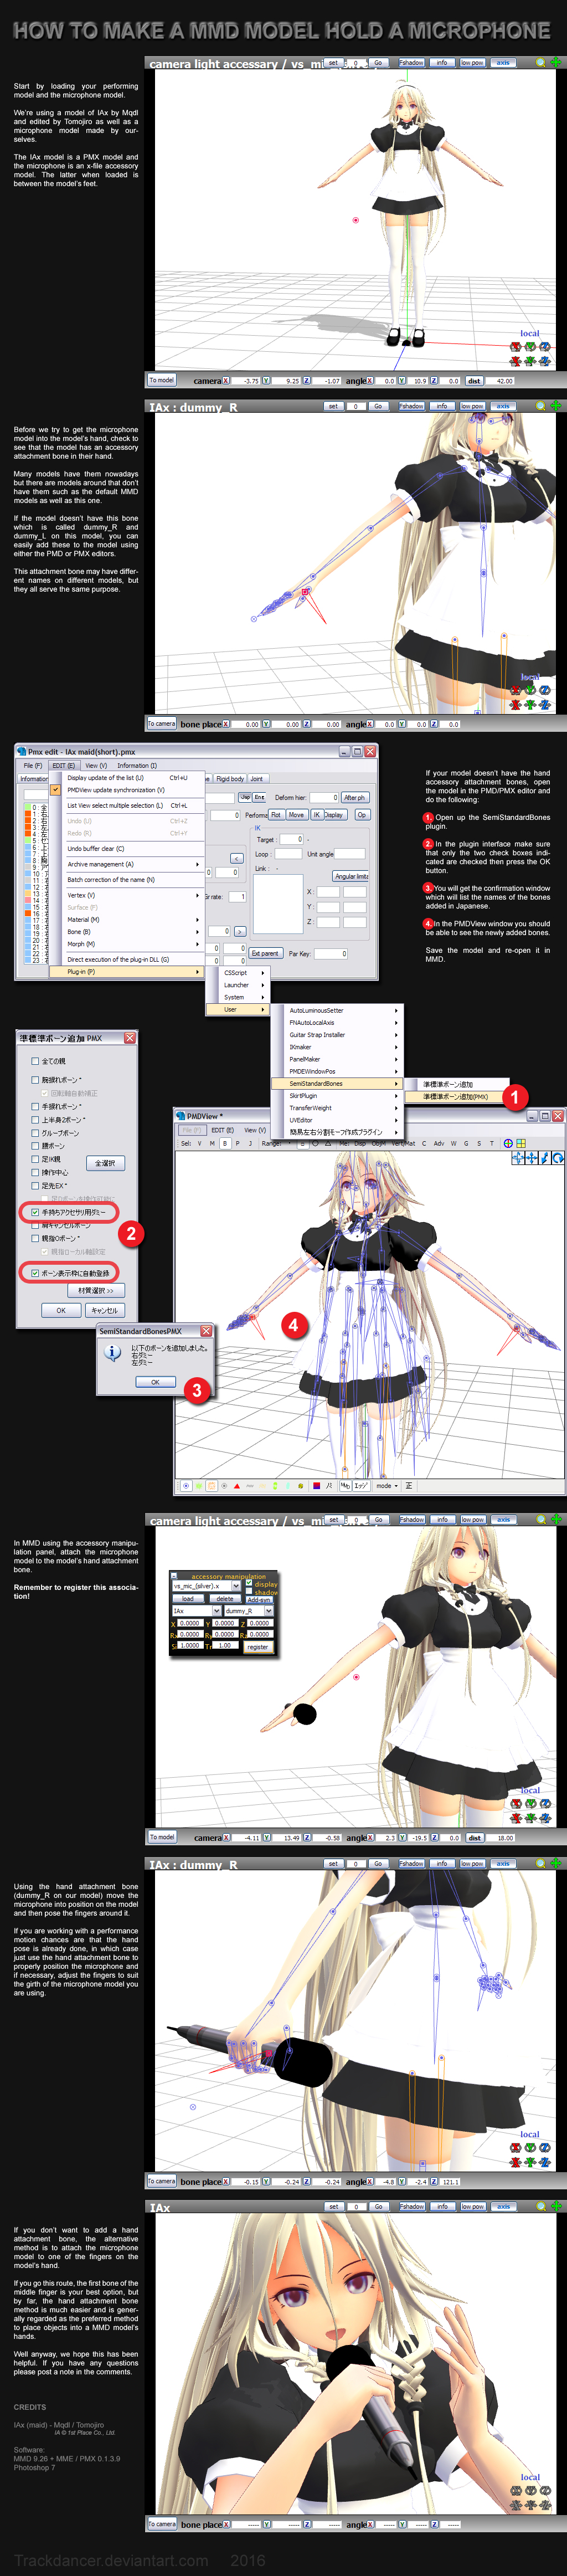The image size is (567, 2576).
Task: Click register button in accessory manipulation panel
Action: pyautogui.click(x=258, y=1646)
